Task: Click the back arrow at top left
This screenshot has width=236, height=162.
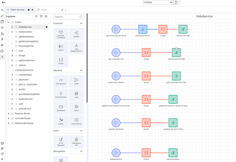Action: [x=3, y=2]
